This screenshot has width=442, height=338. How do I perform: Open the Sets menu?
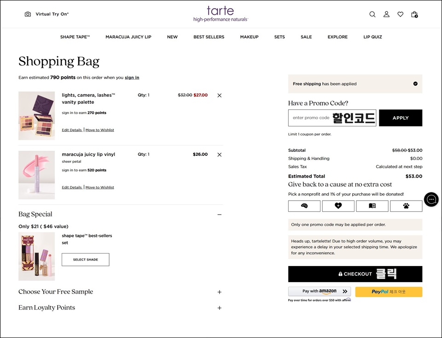click(279, 37)
